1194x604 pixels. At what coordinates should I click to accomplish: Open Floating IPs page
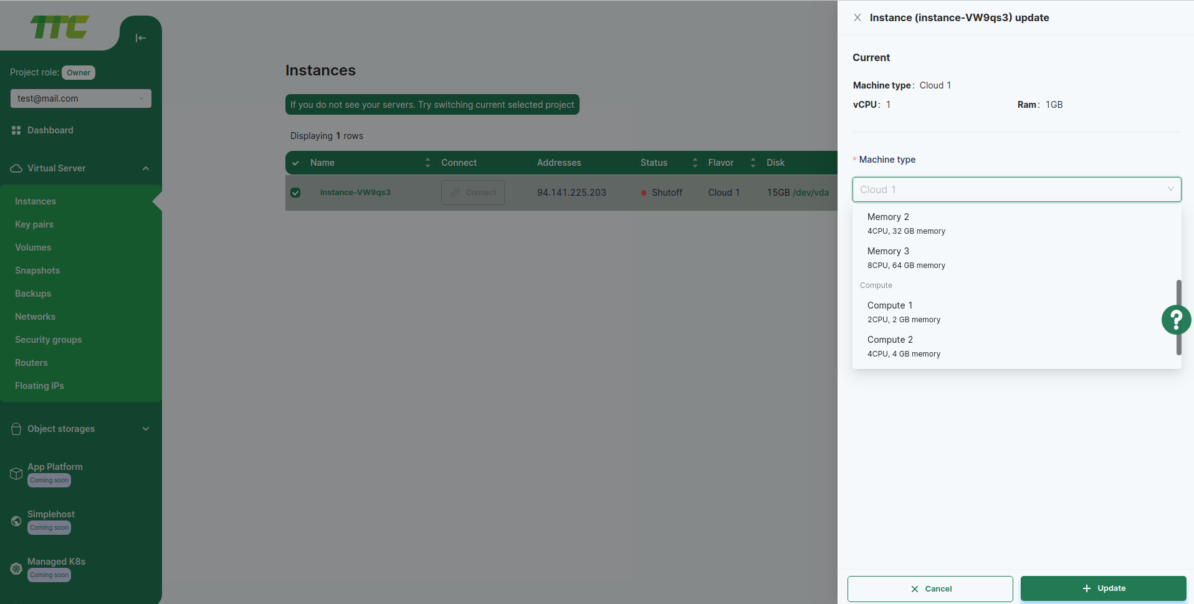[39, 386]
